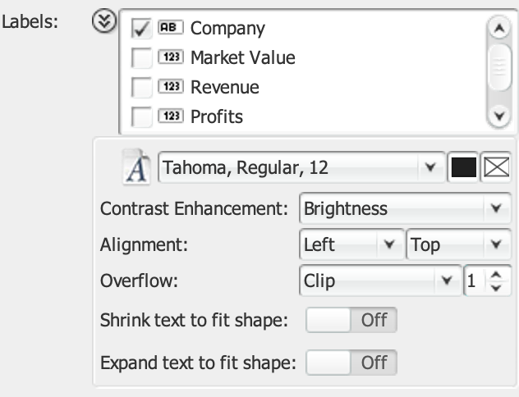Uncheck the Company label checkbox
The height and width of the screenshot is (397, 519).
click(x=142, y=30)
